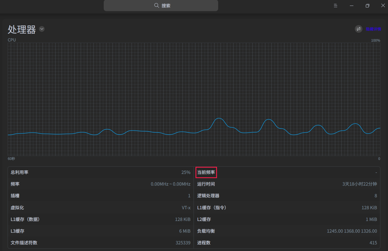Click the CPU usage graph
Image resolution: width=388 pixels, height=251 pixels.
pyautogui.click(x=194, y=99)
